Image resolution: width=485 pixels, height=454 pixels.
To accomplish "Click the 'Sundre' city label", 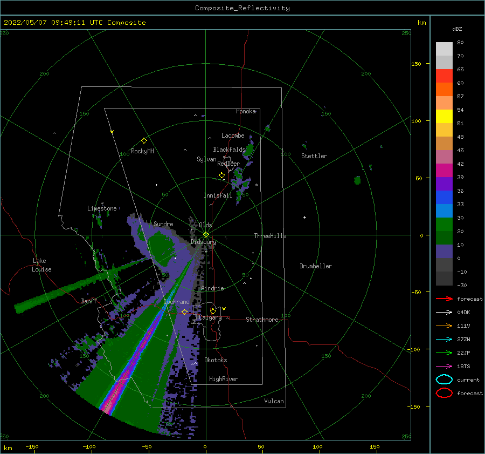I will 163,223.
